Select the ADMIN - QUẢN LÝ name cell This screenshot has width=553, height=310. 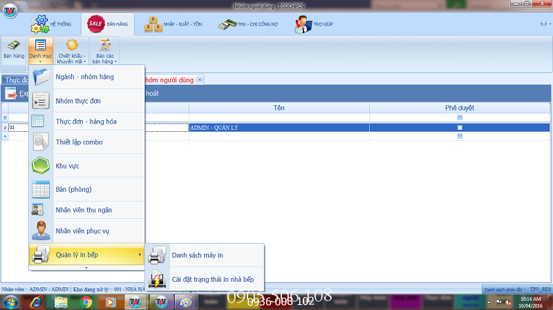pos(279,128)
